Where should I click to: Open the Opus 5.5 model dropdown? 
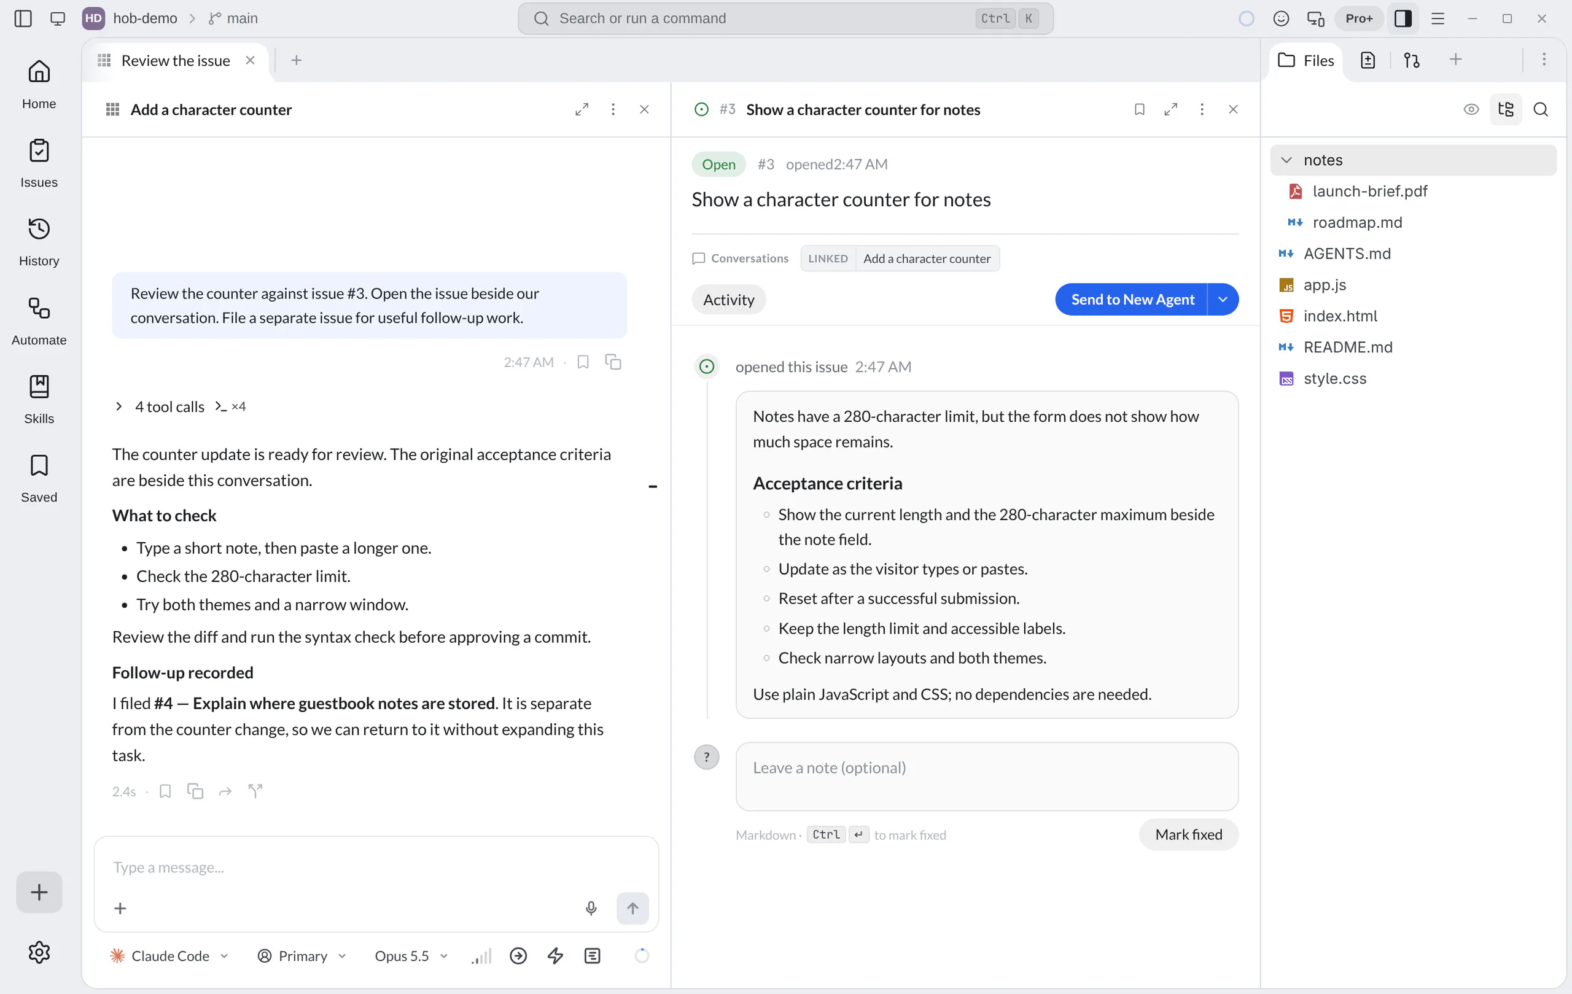pos(411,955)
